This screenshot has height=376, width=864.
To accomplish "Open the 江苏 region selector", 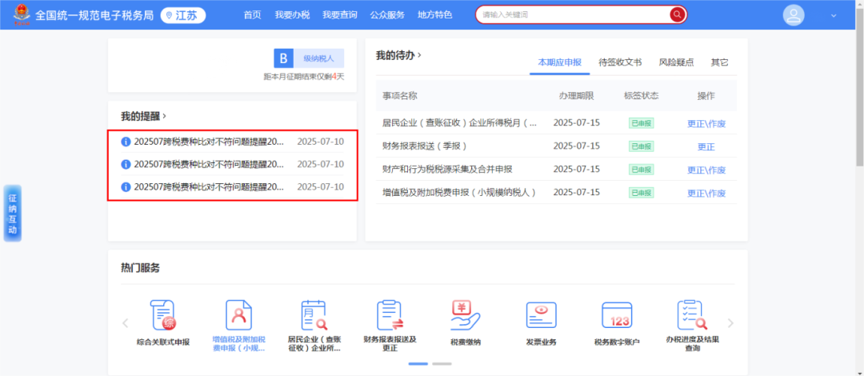I will pos(182,15).
